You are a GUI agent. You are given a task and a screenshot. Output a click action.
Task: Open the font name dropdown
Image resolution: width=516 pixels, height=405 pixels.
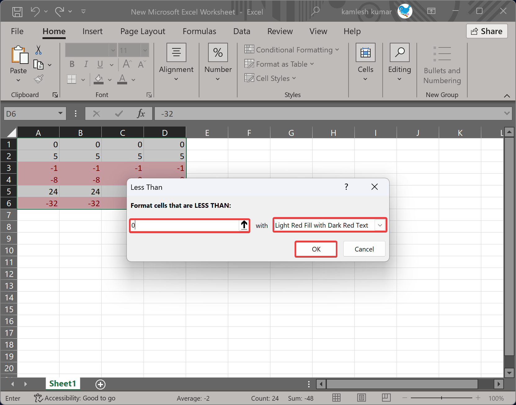click(113, 50)
